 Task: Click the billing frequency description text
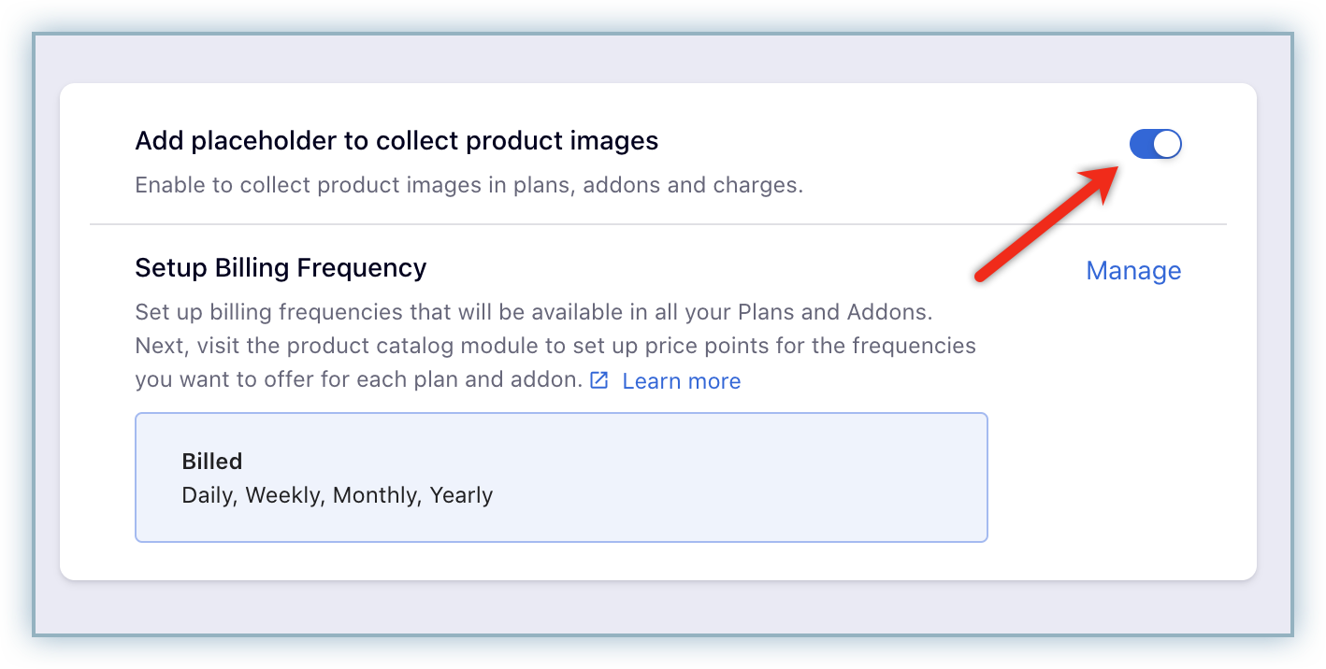tap(555, 345)
